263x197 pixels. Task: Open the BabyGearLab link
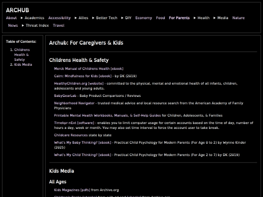[x=65, y=96]
